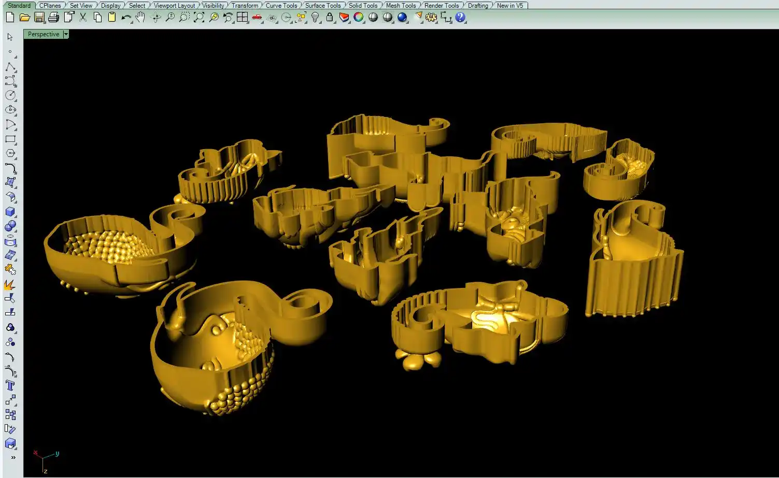Image resolution: width=779 pixels, height=478 pixels.
Task: Click the Zoom Extents icon
Action: pos(199,17)
